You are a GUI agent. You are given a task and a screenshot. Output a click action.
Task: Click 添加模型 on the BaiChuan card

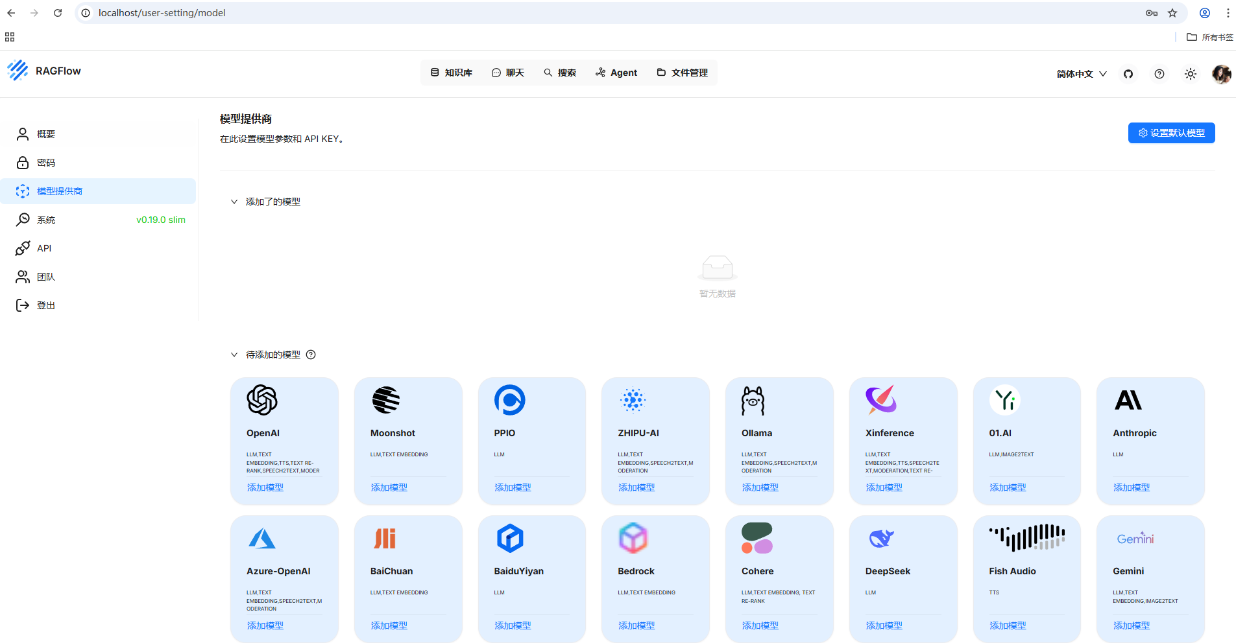(389, 625)
